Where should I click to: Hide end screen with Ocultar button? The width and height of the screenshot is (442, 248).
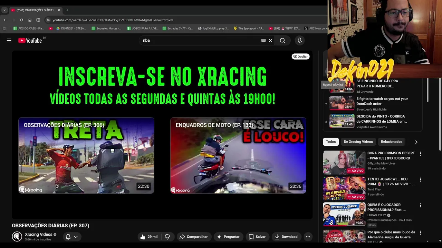pyautogui.click(x=300, y=56)
